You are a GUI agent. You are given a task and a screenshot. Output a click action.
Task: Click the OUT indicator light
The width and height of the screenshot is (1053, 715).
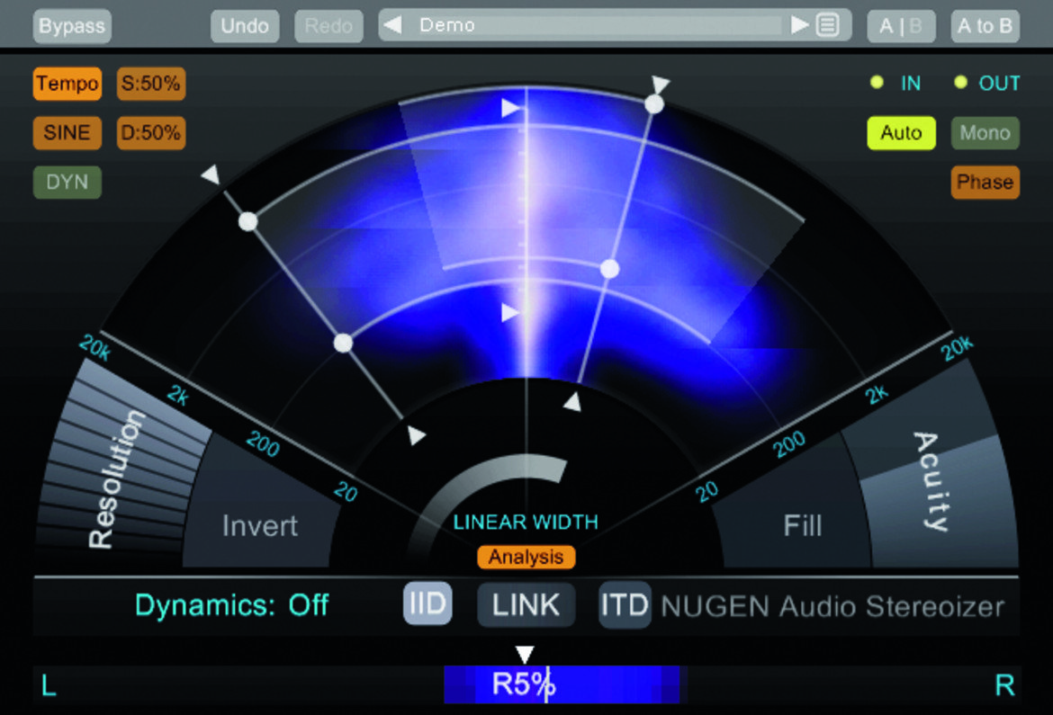pyautogui.click(x=960, y=83)
